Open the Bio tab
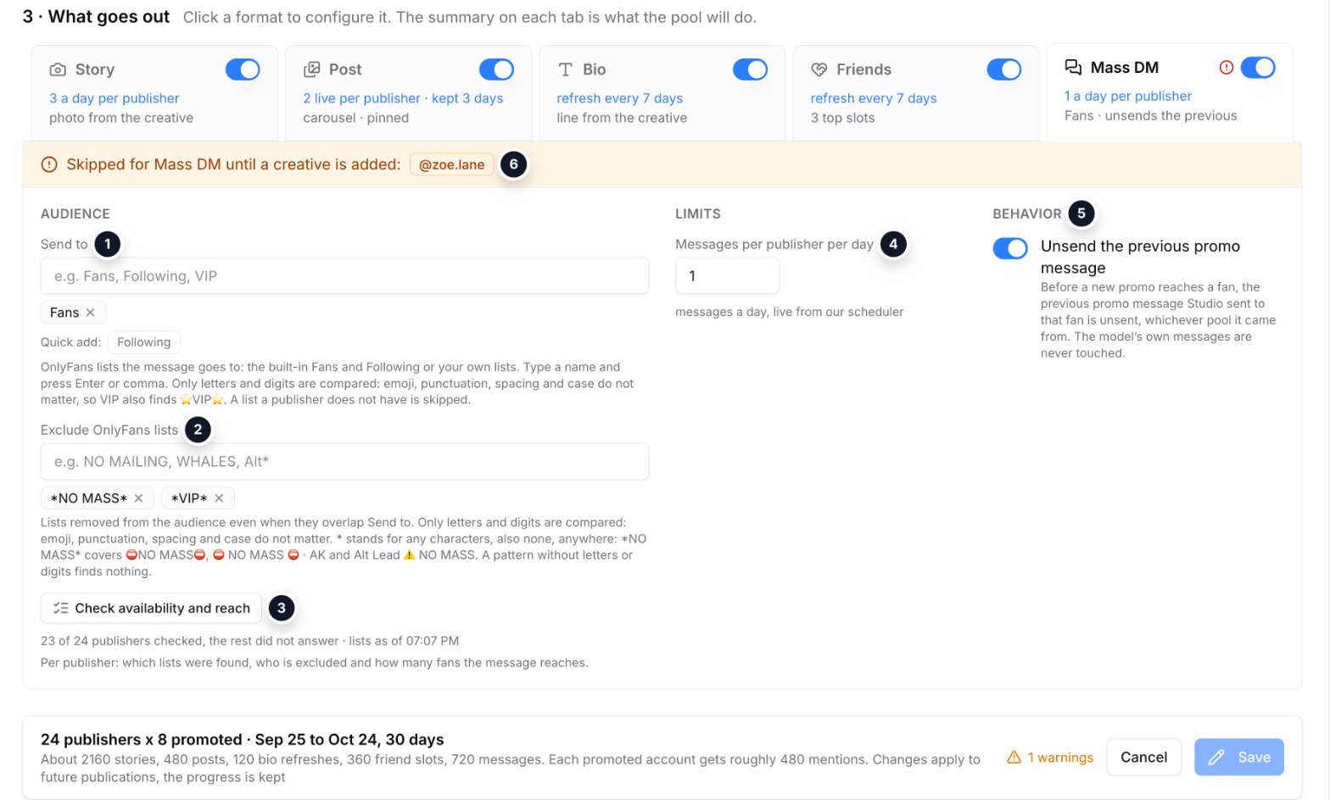 coord(662,93)
